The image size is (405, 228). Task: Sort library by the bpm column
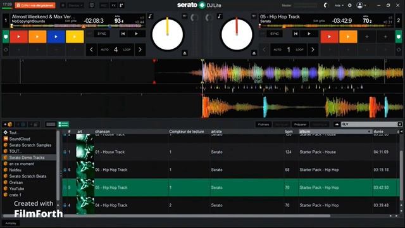click(289, 132)
